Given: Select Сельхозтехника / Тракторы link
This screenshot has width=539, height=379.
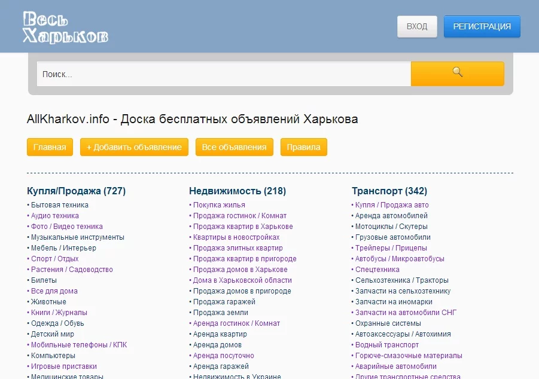Looking at the screenshot, I should coord(402,280).
